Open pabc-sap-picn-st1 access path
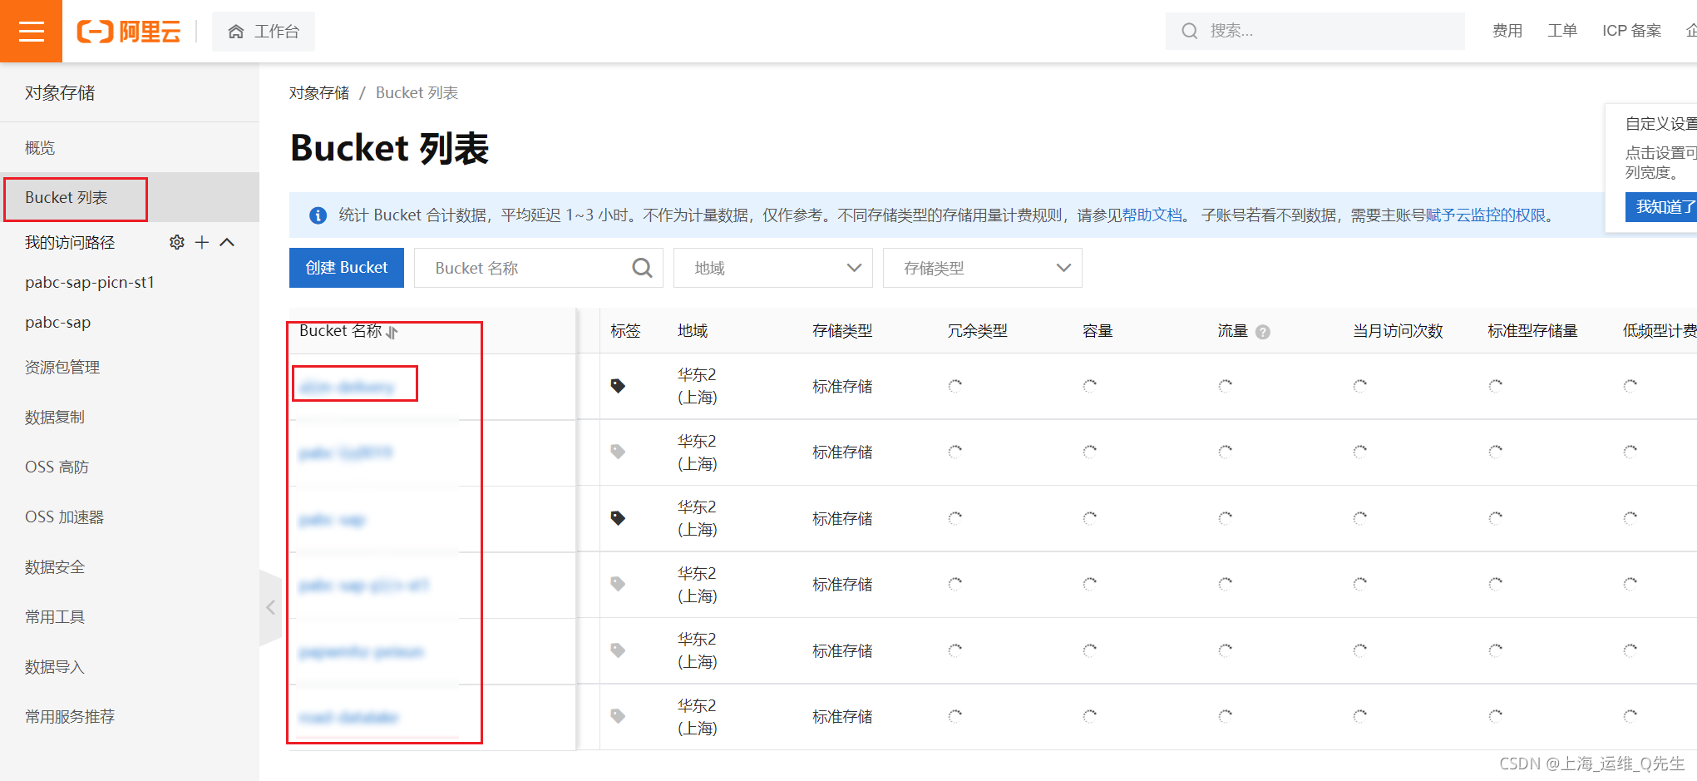 pos(90,282)
